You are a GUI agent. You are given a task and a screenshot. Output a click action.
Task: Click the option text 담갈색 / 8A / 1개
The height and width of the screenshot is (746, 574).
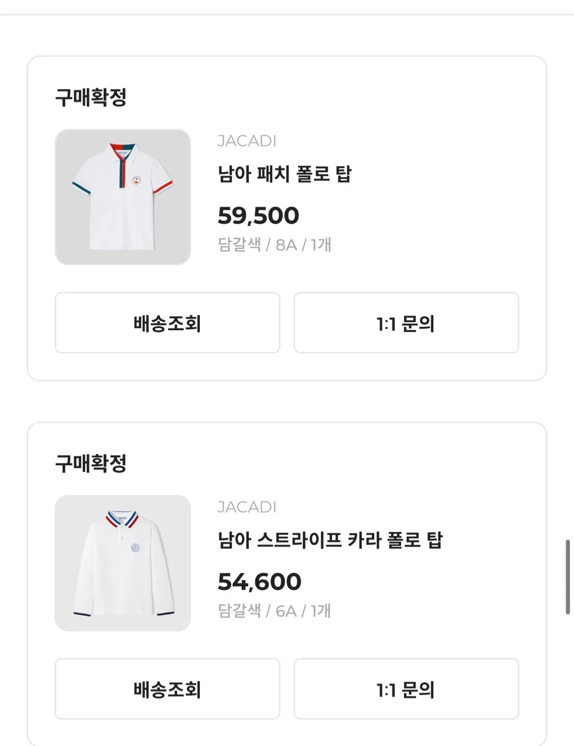pos(274,245)
